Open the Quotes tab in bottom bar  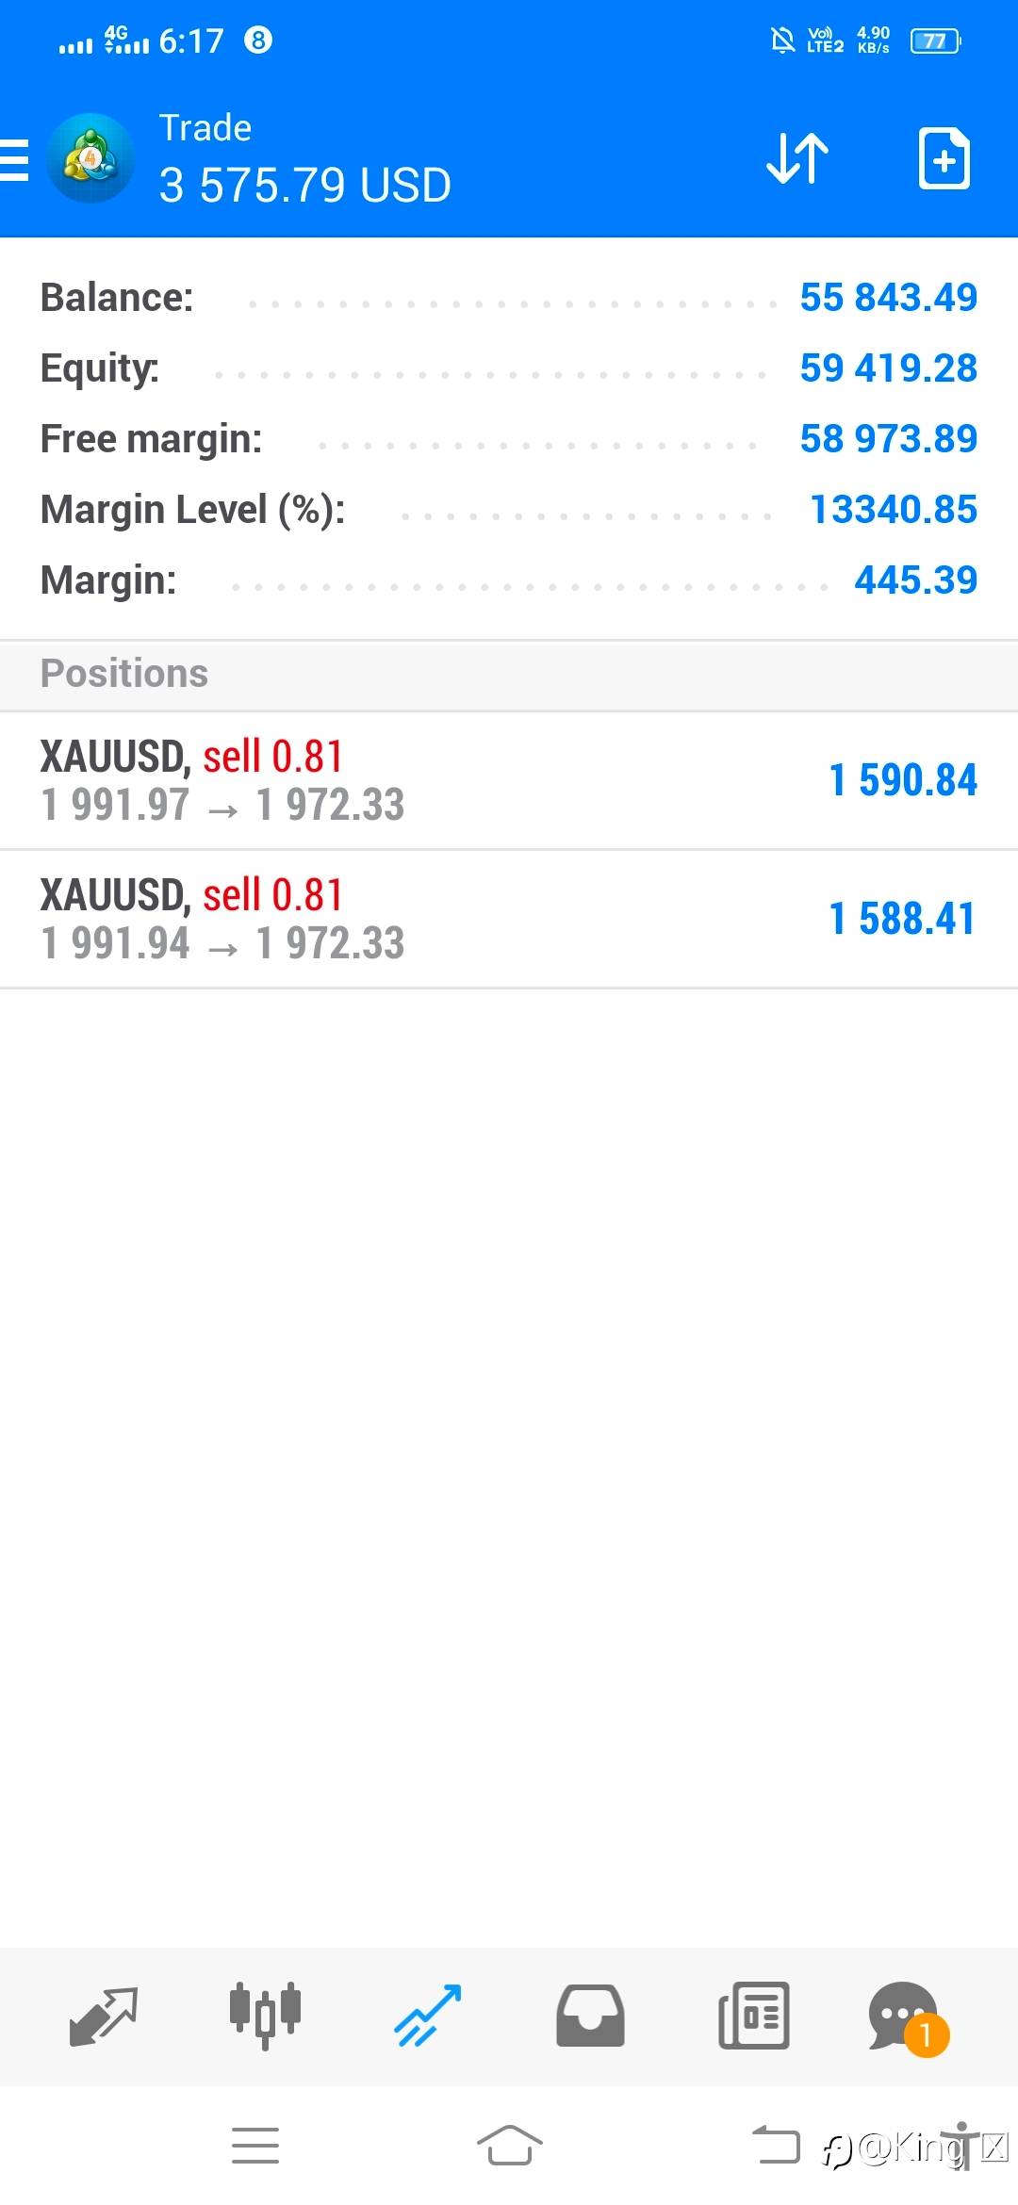pos(104,2017)
